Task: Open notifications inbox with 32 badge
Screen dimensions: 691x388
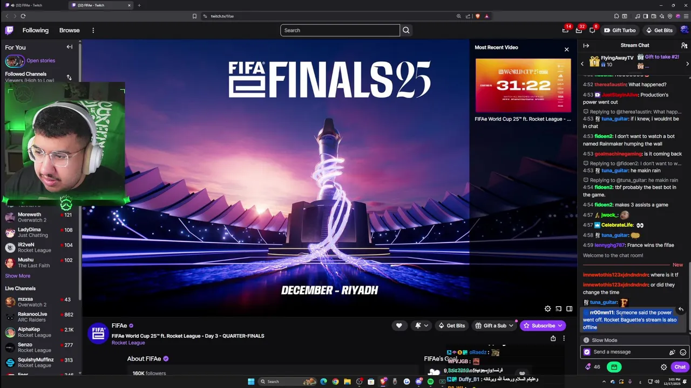Action: pyautogui.click(x=579, y=30)
